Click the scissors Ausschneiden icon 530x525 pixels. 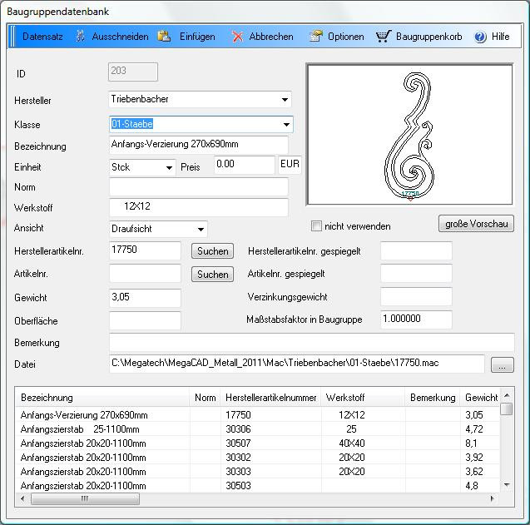coord(81,37)
